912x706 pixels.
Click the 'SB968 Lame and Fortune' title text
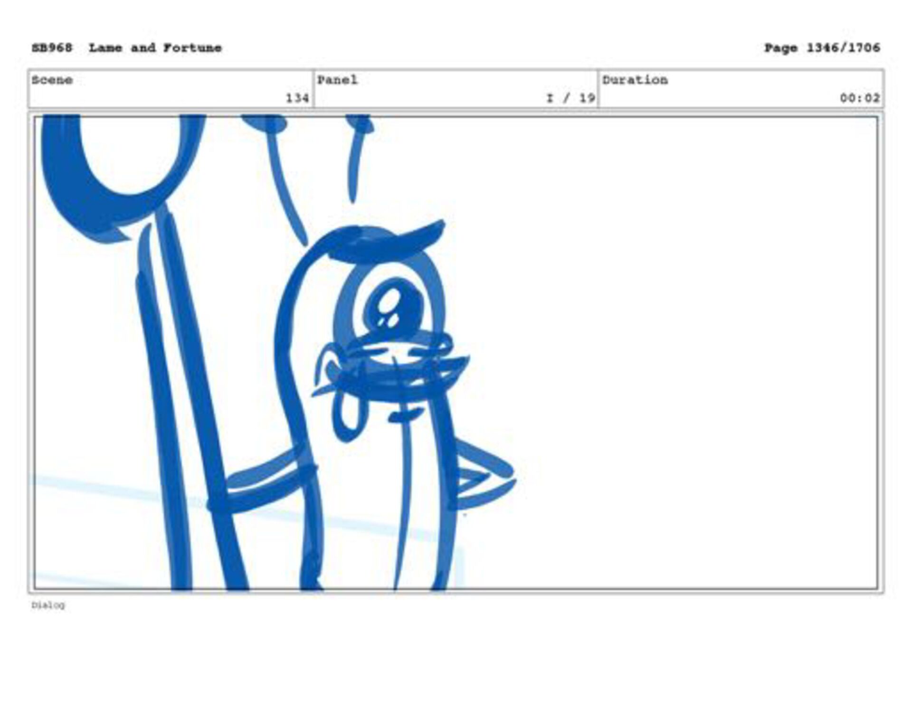point(126,48)
